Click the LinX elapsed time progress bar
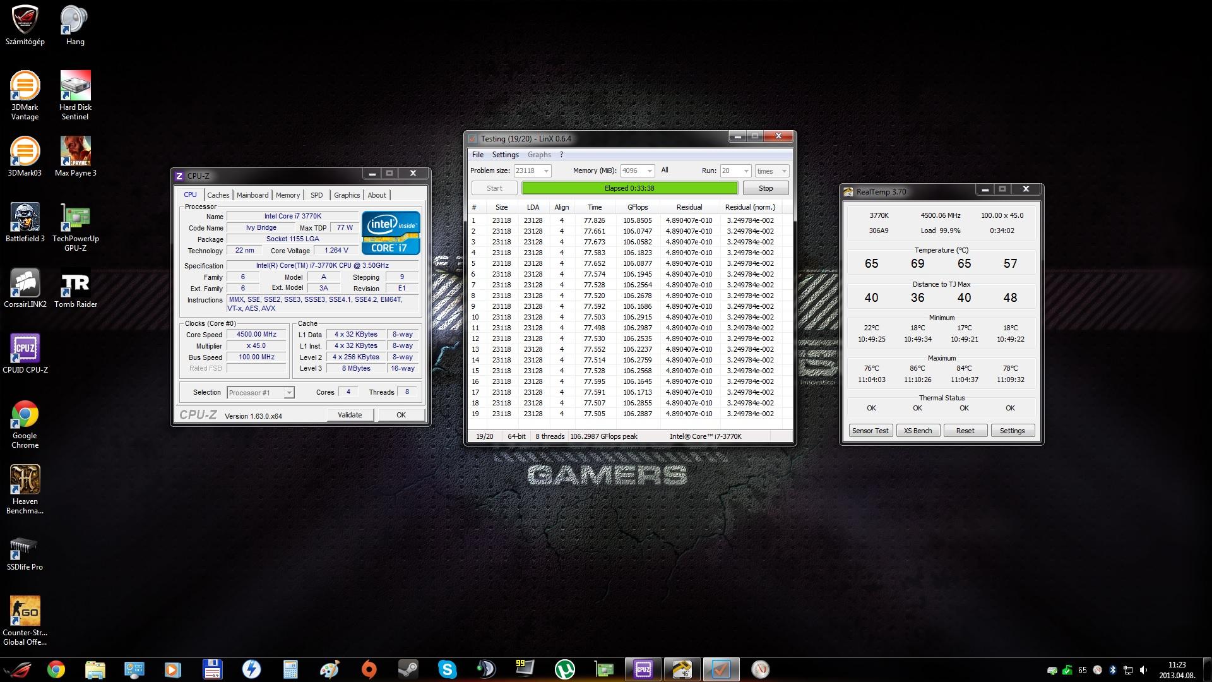1212x682 pixels. tap(629, 188)
